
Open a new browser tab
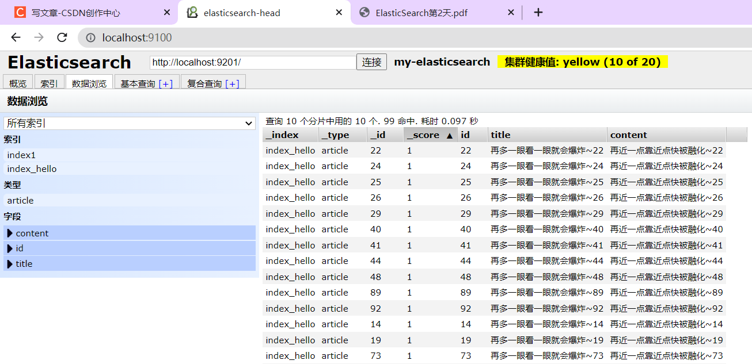(538, 12)
